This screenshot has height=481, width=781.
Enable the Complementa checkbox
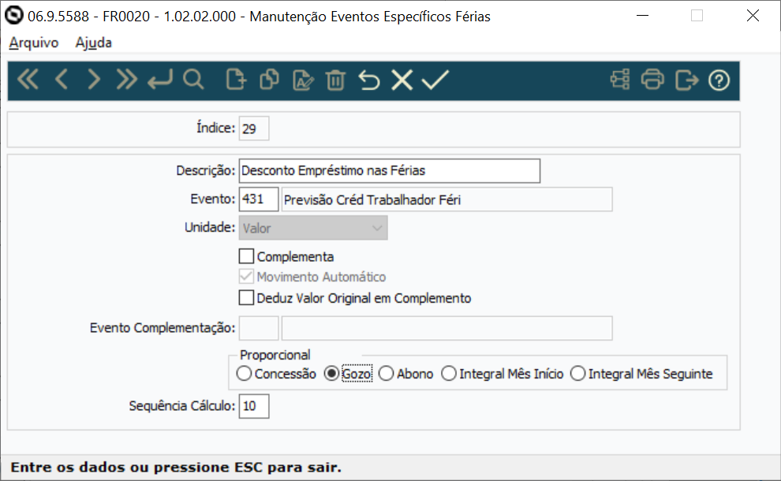click(x=245, y=255)
